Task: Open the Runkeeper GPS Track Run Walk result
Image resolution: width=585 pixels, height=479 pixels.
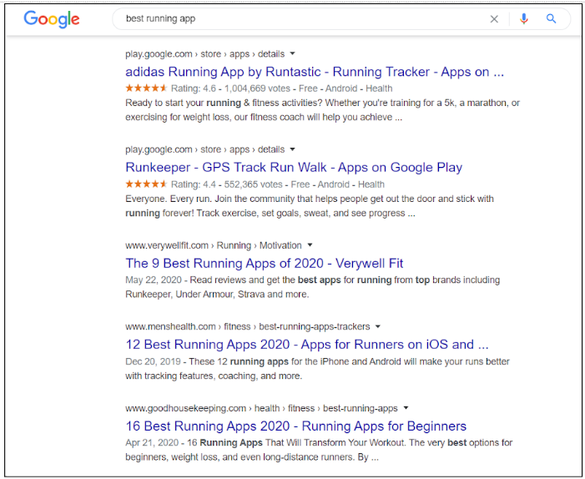Action: [x=294, y=167]
